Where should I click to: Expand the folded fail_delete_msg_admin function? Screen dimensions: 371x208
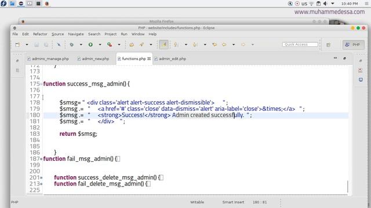click(41, 184)
